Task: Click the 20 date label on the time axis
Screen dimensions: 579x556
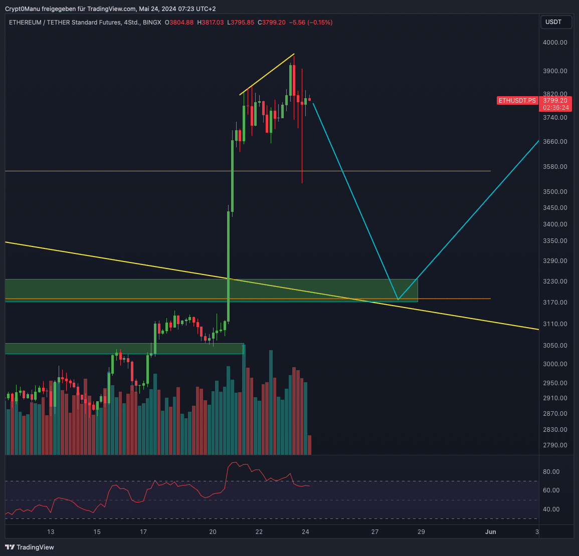Action: pyautogui.click(x=213, y=531)
